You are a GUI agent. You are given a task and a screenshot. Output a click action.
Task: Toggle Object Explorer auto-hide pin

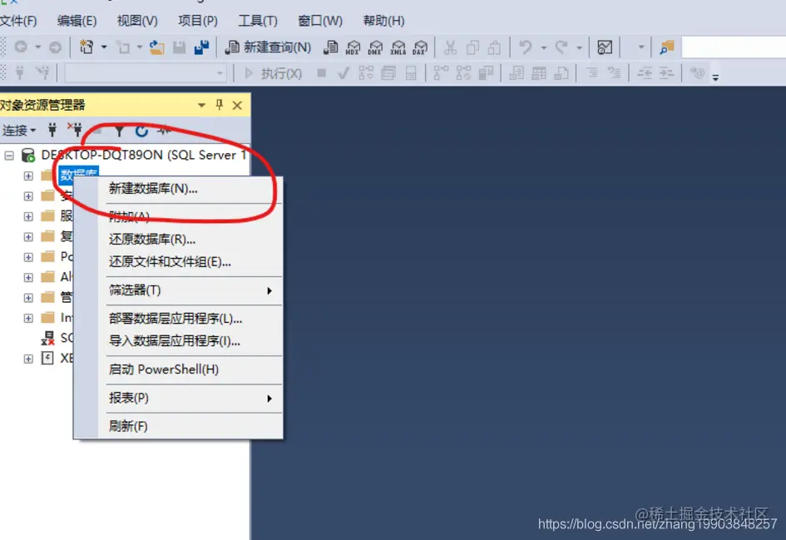tap(219, 105)
